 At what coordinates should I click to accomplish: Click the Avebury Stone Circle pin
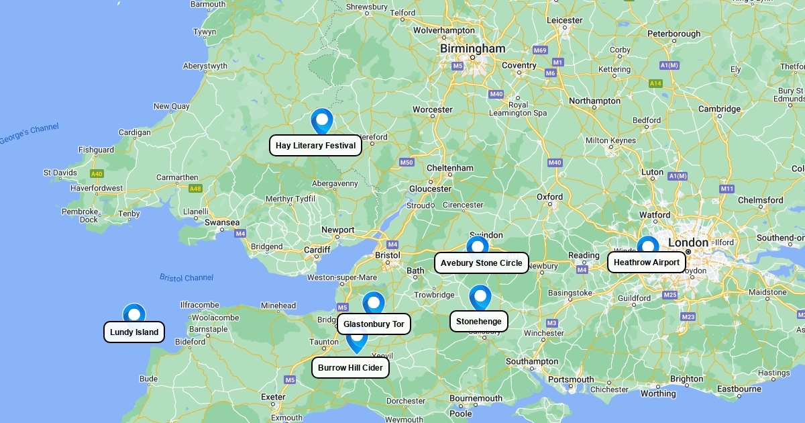[478, 245]
